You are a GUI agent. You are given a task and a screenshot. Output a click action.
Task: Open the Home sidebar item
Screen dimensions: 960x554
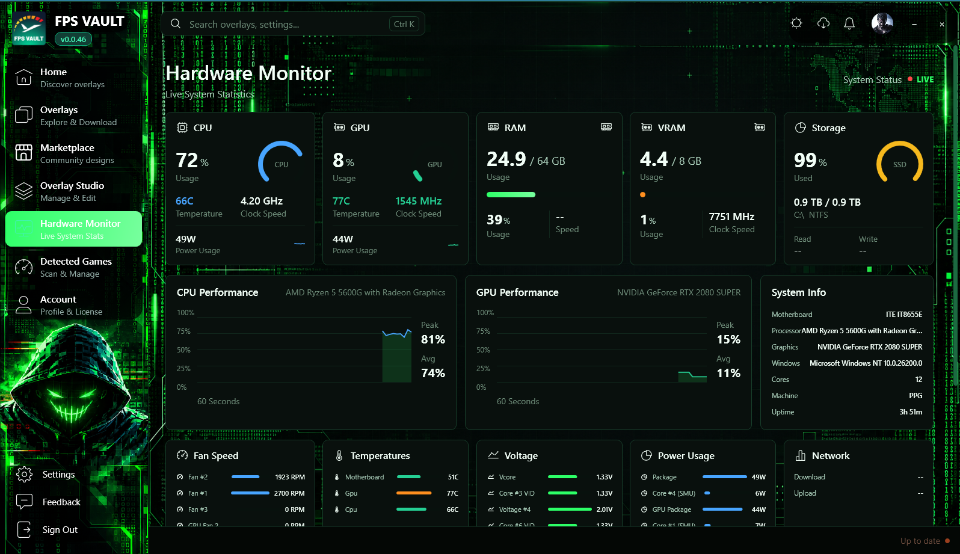click(73, 78)
